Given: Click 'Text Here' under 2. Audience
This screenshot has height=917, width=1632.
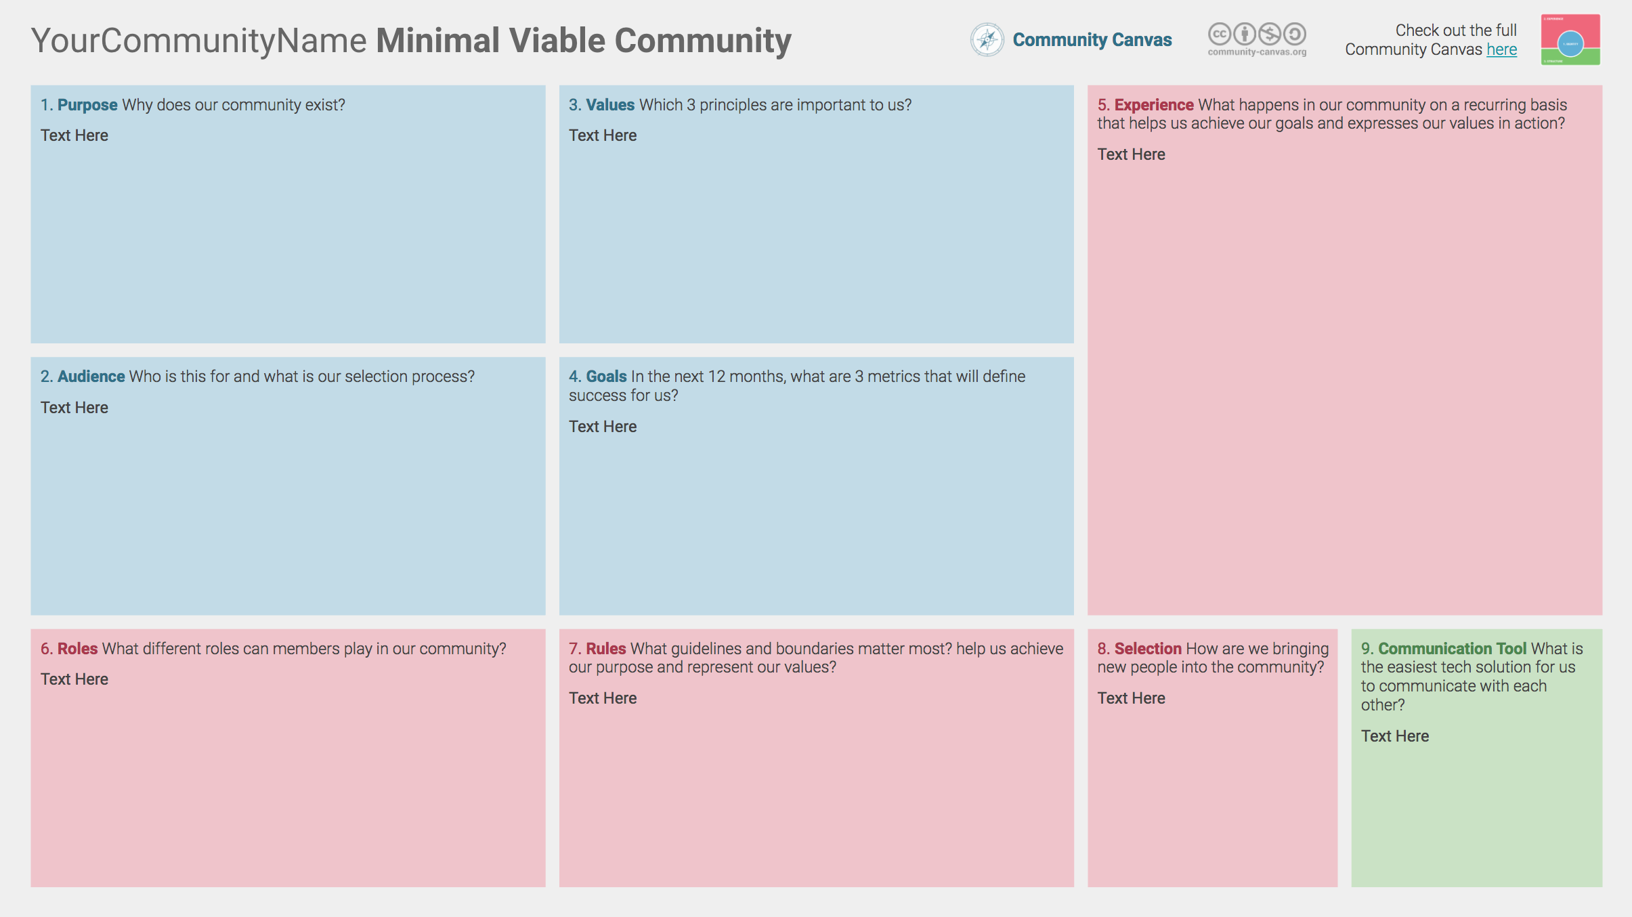Looking at the screenshot, I should pyautogui.click(x=74, y=408).
